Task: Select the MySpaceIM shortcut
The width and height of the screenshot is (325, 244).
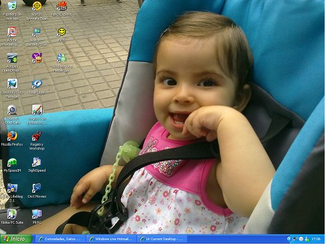Action: pos(12,165)
